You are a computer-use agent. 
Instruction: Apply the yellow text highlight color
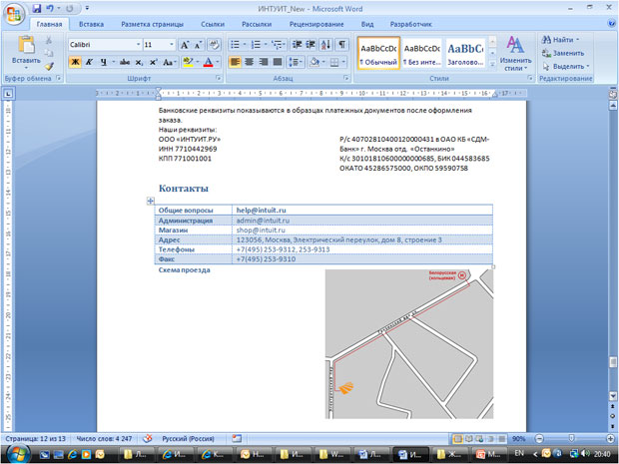pyautogui.click(x=188, y=62)
